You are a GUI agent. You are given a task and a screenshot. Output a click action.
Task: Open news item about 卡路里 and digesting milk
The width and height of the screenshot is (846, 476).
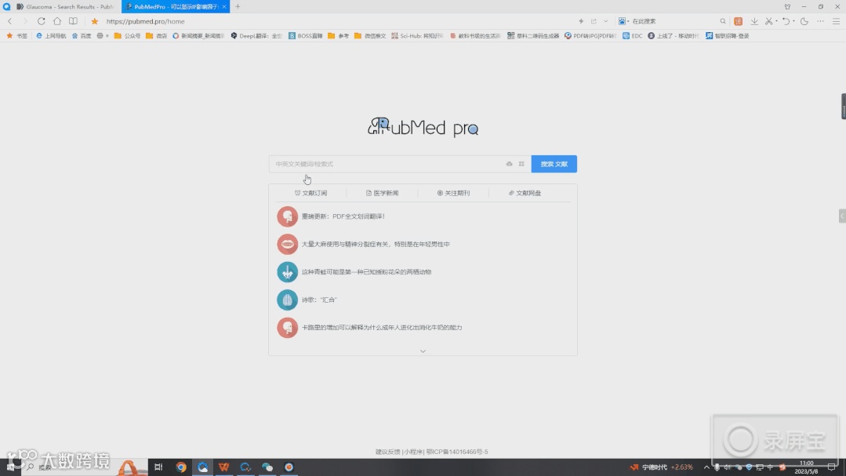point(382,328)
